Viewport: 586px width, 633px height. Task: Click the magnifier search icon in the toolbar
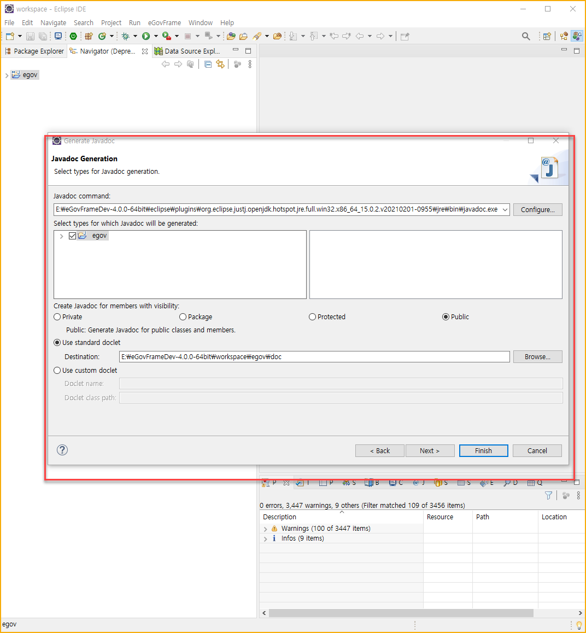(x=526, y=36)
